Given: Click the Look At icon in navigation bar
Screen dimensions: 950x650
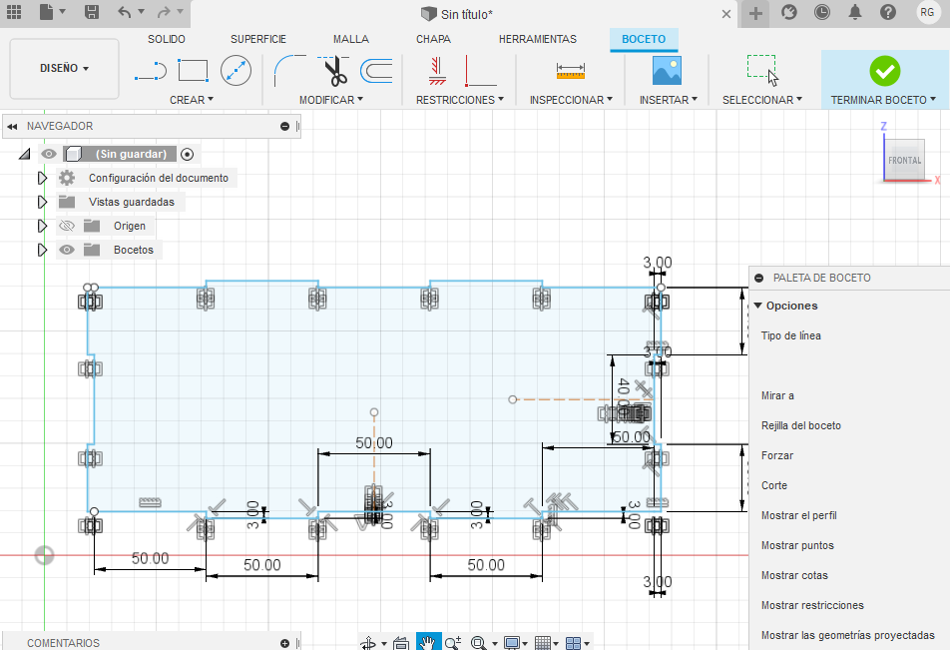Looking at the screenshot, I should 401,643.
